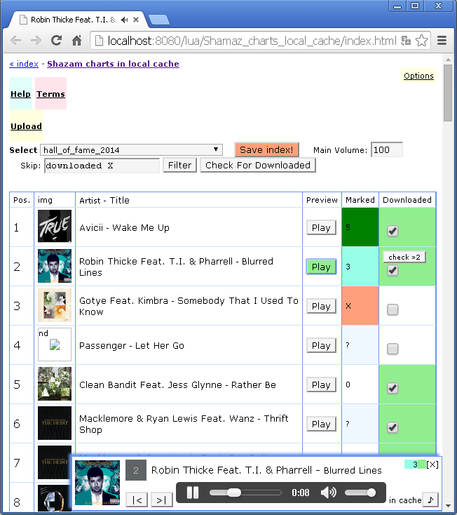Skip to next track button >|

coord(161,500)
